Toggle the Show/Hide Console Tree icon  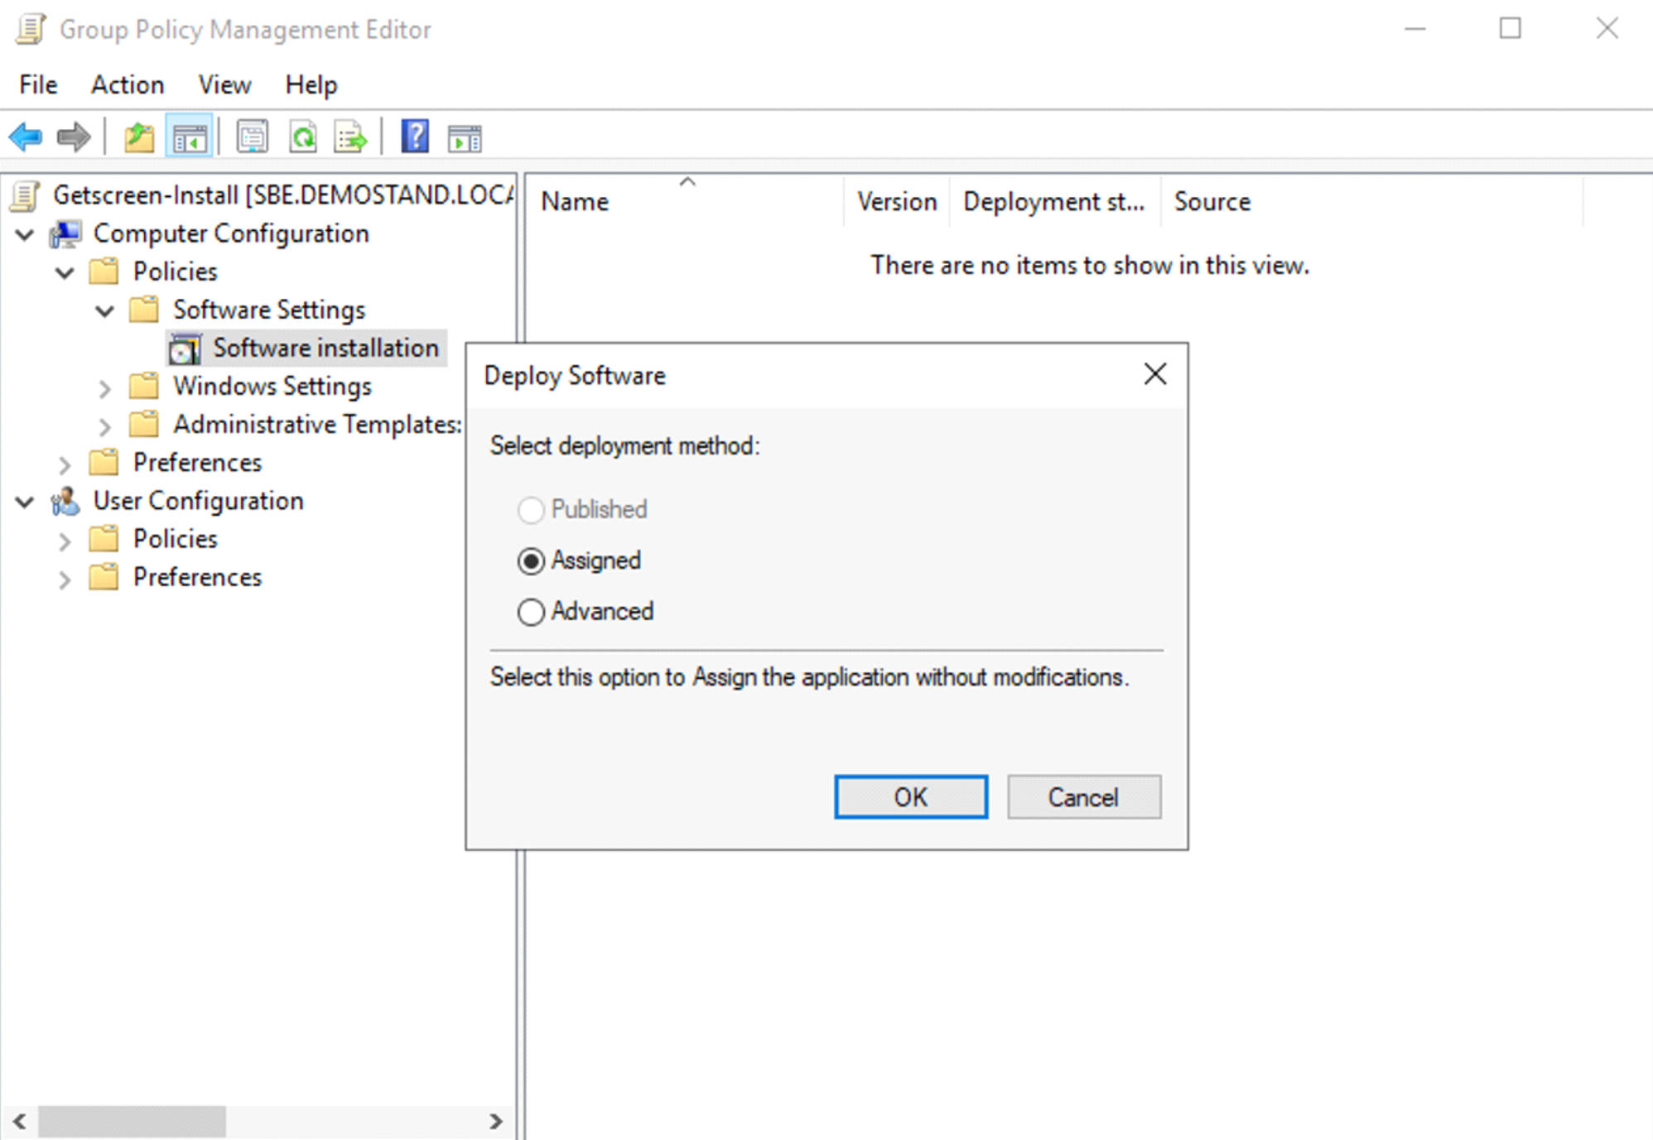(x=190, y=137)
